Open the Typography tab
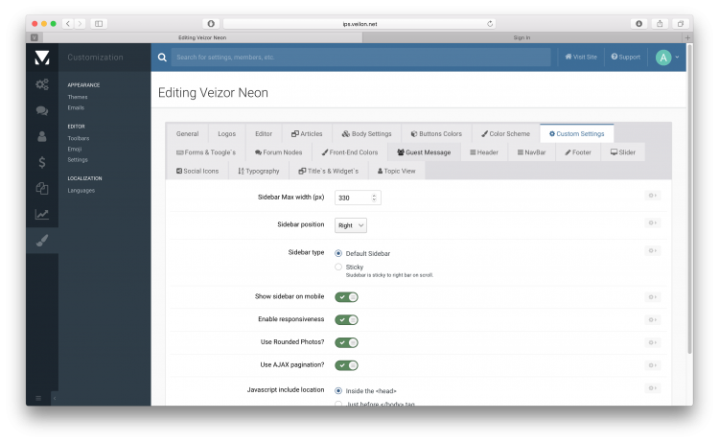This screenshot has height=443, width=719. click(x=259, y=171)
